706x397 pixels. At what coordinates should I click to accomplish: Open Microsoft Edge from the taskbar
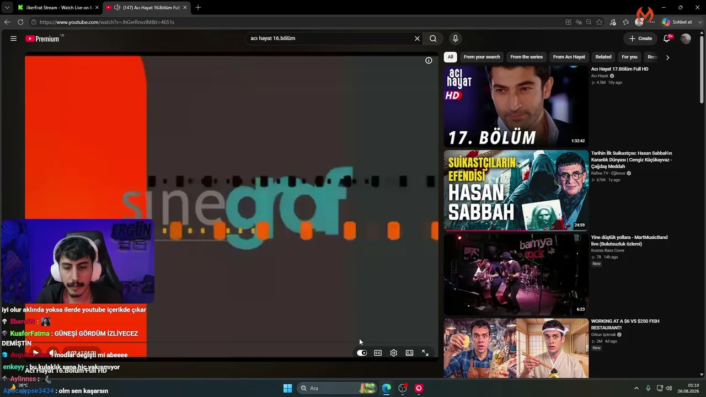pos(387,388)
